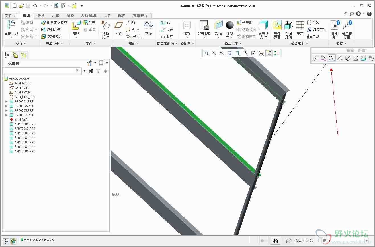Select the Extrude (拉伸) tool

coord(167,30)
